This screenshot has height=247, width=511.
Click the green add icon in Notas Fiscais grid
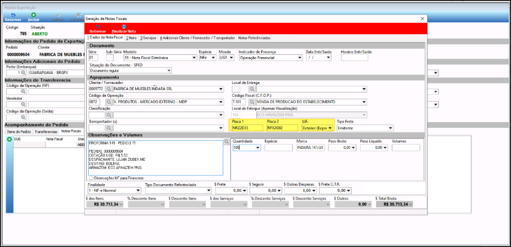(x=9, y=139)
